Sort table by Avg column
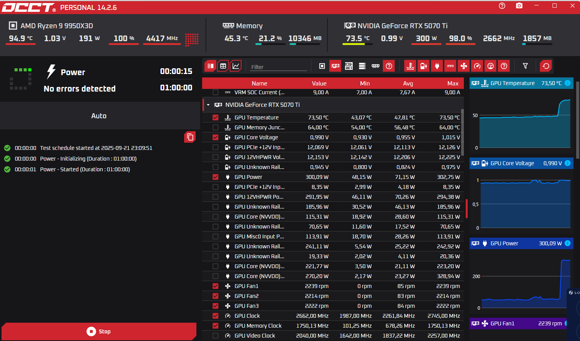The width and height of the screenshot is (580, 341). point(408,83)
